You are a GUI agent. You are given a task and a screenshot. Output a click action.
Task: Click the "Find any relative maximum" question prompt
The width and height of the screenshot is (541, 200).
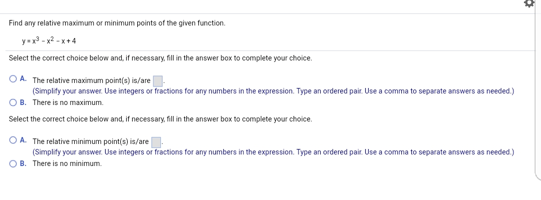(x=117, y=23)
